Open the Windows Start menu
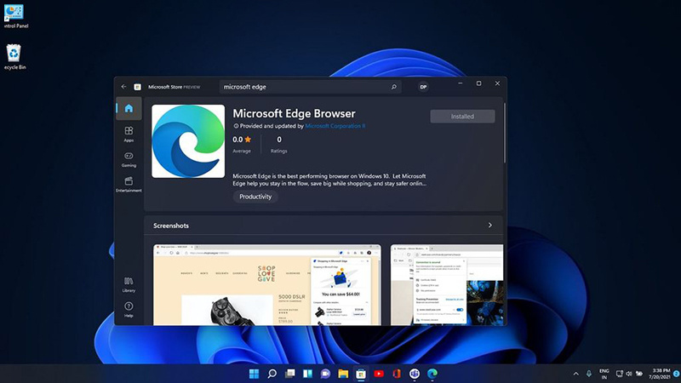The image size is (681, 383). tap(254, 374)
